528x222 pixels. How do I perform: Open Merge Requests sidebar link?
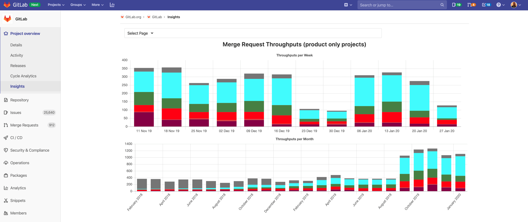[x=24, y=125]
